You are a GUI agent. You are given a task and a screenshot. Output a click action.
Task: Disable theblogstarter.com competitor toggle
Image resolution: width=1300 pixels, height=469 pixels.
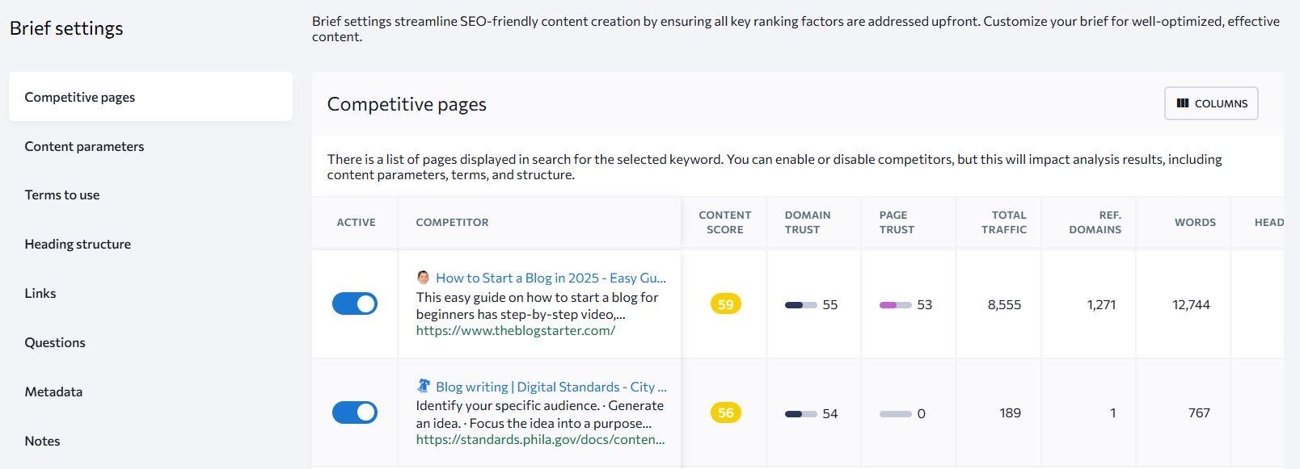[355, 304]
